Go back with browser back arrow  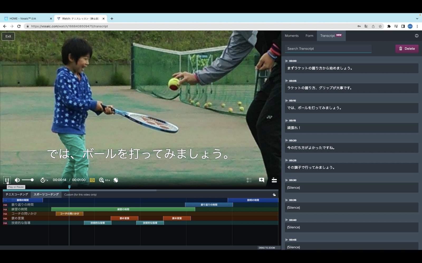[5, 26]
